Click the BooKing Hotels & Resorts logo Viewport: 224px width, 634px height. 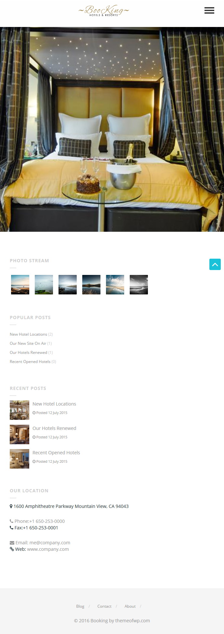[104, 11]
